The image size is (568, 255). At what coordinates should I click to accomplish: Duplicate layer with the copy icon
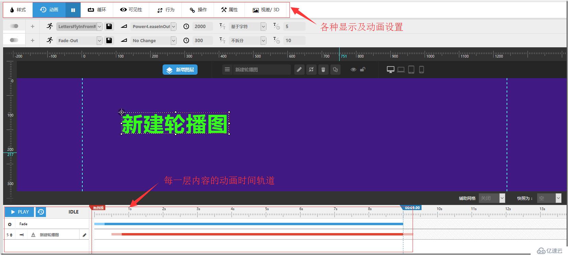click(x=335, y=70)
